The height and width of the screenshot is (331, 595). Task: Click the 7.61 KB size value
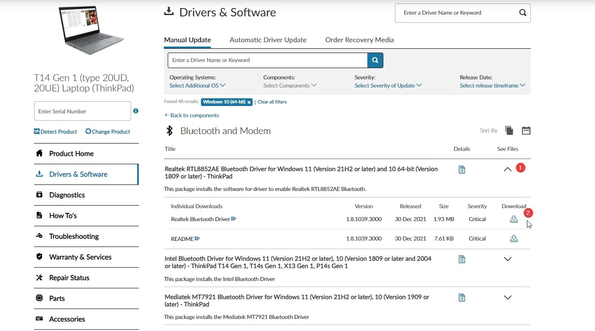coord(444,238)
